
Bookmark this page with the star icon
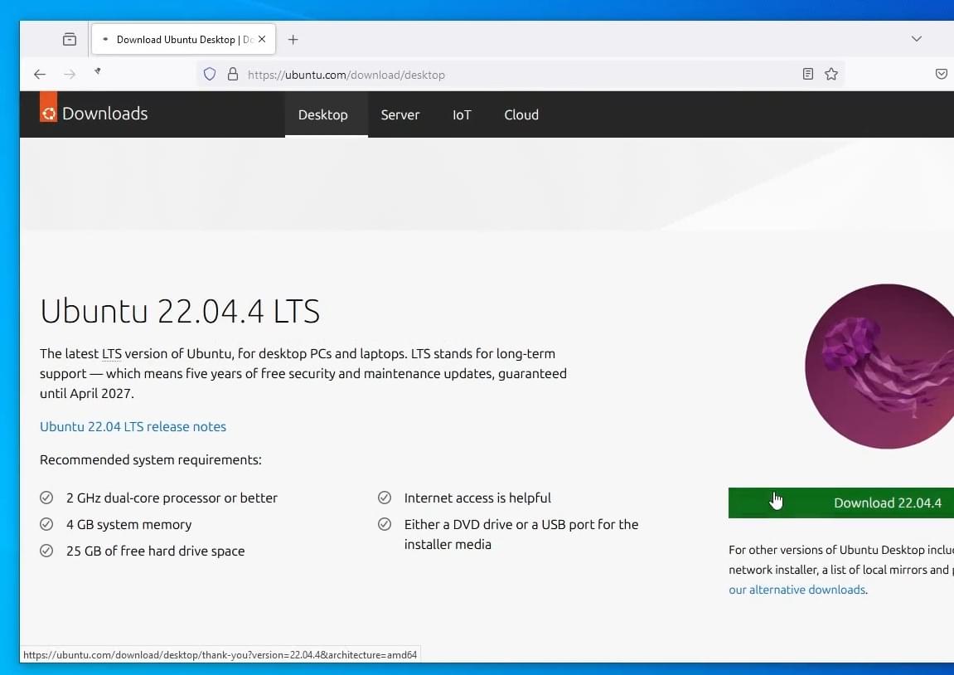point(831,75)
